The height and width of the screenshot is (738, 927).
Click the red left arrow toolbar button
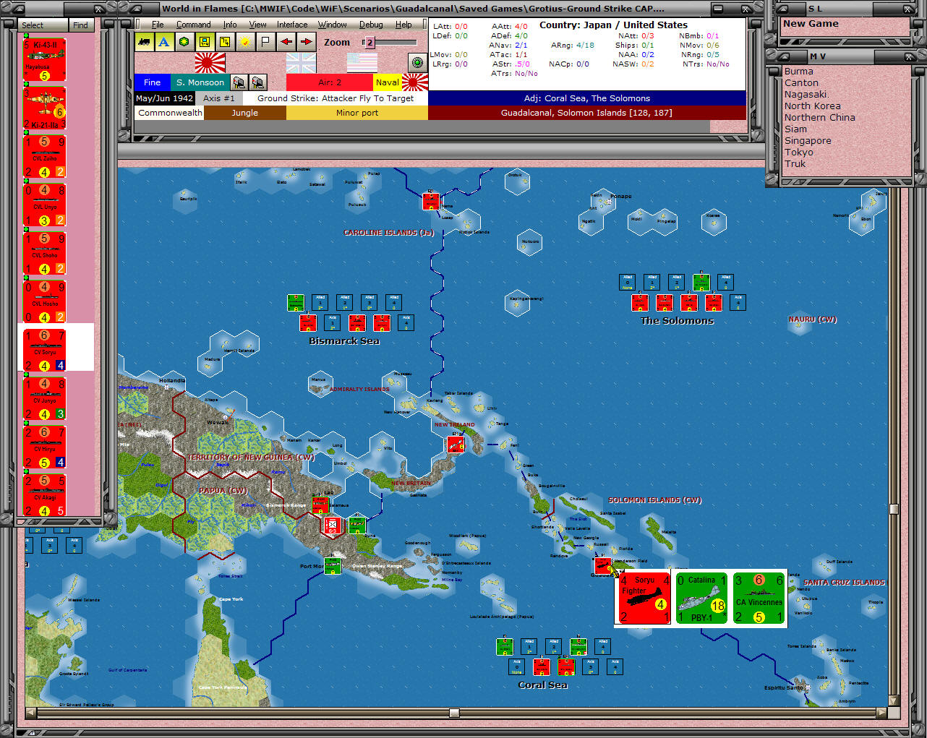click(x=286, y=42)
